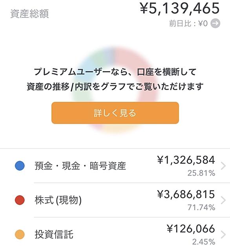The height and width of the screenshot is (246, 230).
Task: Click the 資産総額 heading
Action: pos(29,14)
